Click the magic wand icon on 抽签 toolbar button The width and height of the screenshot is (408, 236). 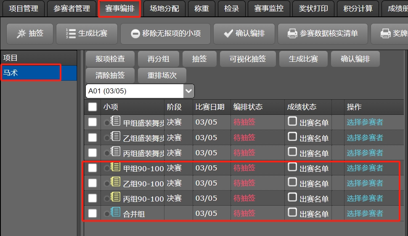point(21,34)
